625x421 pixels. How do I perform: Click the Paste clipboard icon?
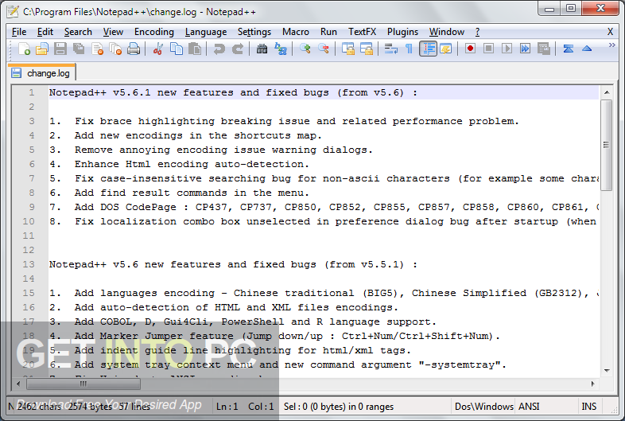pos(195,49)
